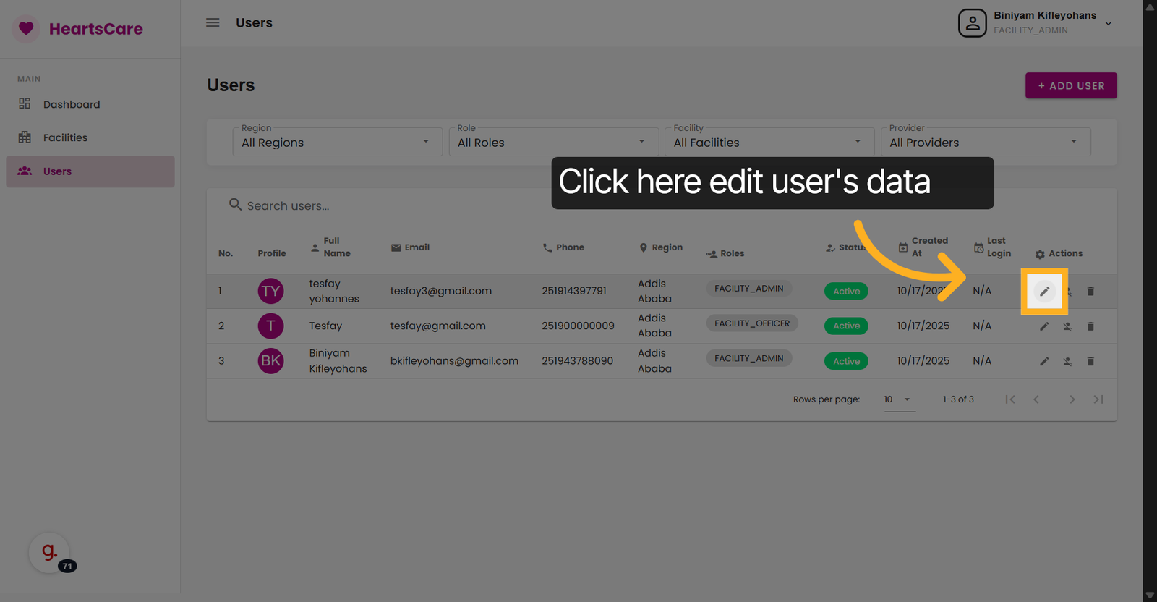The width and height of the screenshot is (1157, 602).
Task: Jump to the last page of results
Action: (x=1098, y=399)
